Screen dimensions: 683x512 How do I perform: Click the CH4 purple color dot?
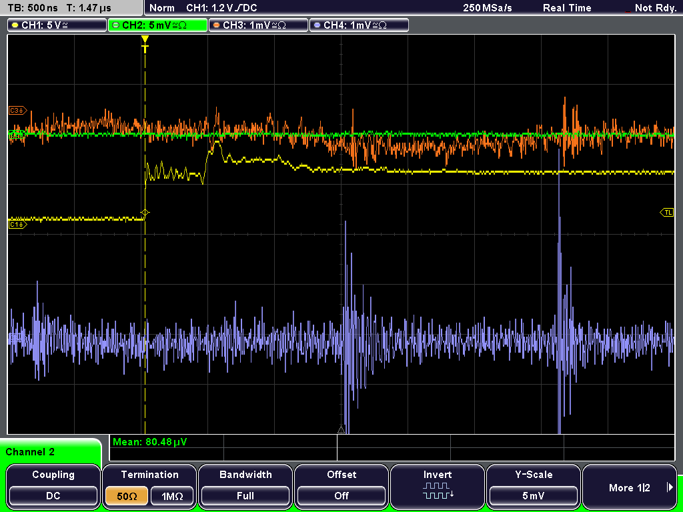click(317, 25)
